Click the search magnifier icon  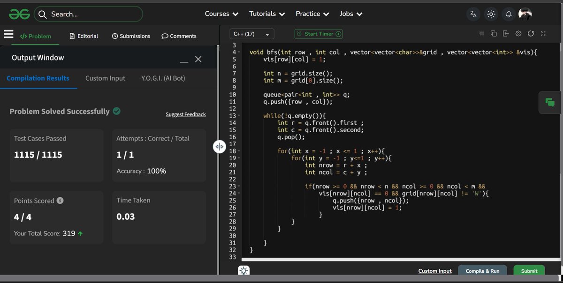[42, 14]
